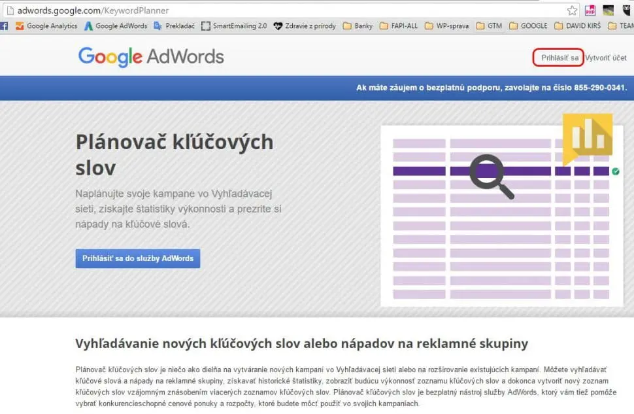The image size is (634, 414).
Task: Click the Prihlásiť sa do služby AdWords button
Action: [x=137, y=258]
